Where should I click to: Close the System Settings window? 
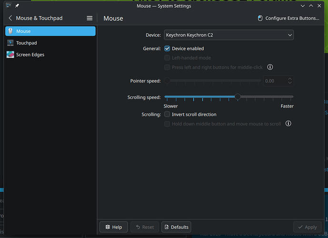319,6
